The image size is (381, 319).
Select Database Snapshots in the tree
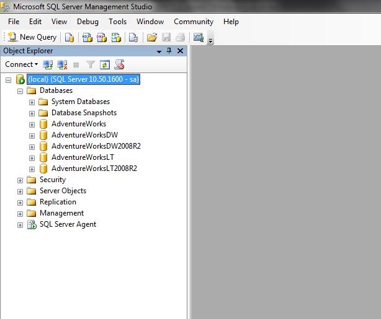click(x=84, y=113)
